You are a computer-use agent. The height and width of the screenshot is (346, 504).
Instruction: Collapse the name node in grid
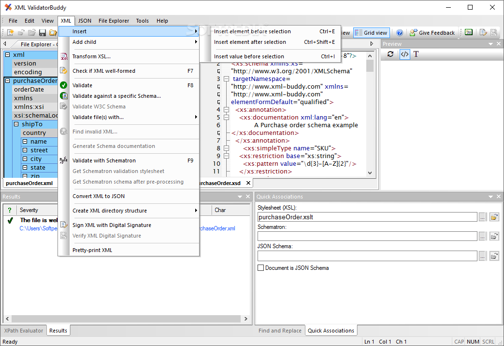25,141
